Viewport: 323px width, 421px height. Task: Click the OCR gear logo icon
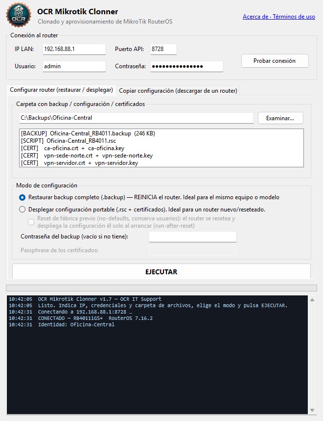(19, 15)
